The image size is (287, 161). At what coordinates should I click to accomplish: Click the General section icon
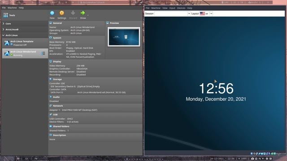coord(51,23)
